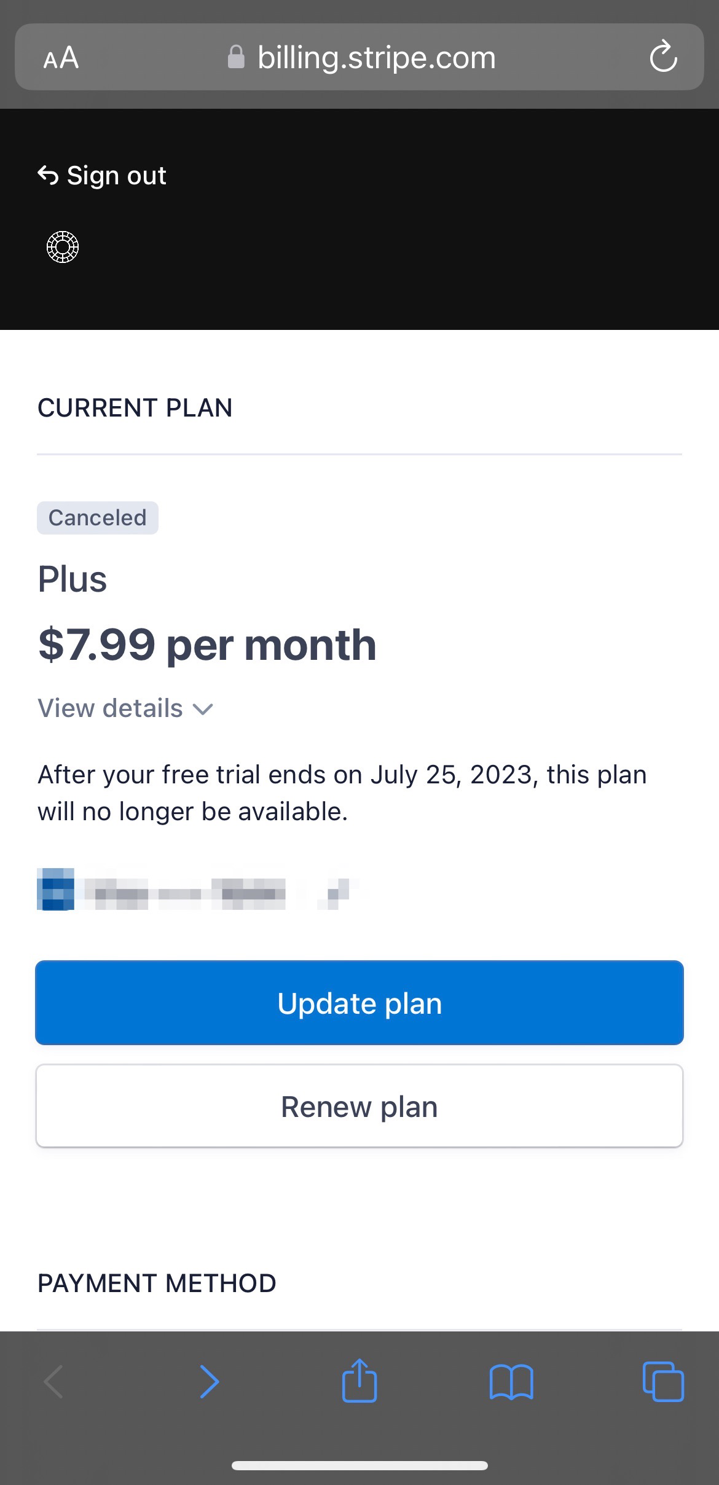719x1485 pixels.
Task: Tap the Payment Method section heading
Action: (x=157, y=1283)
